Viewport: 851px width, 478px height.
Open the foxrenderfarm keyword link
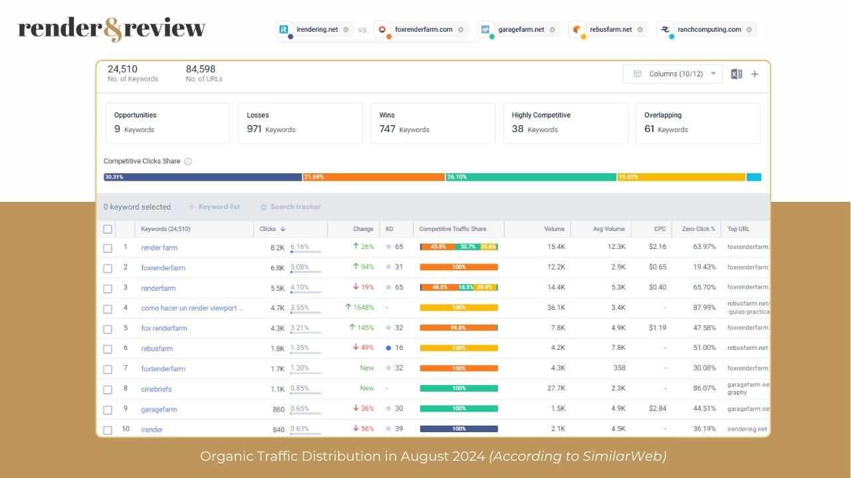click(x=163, y=268)
